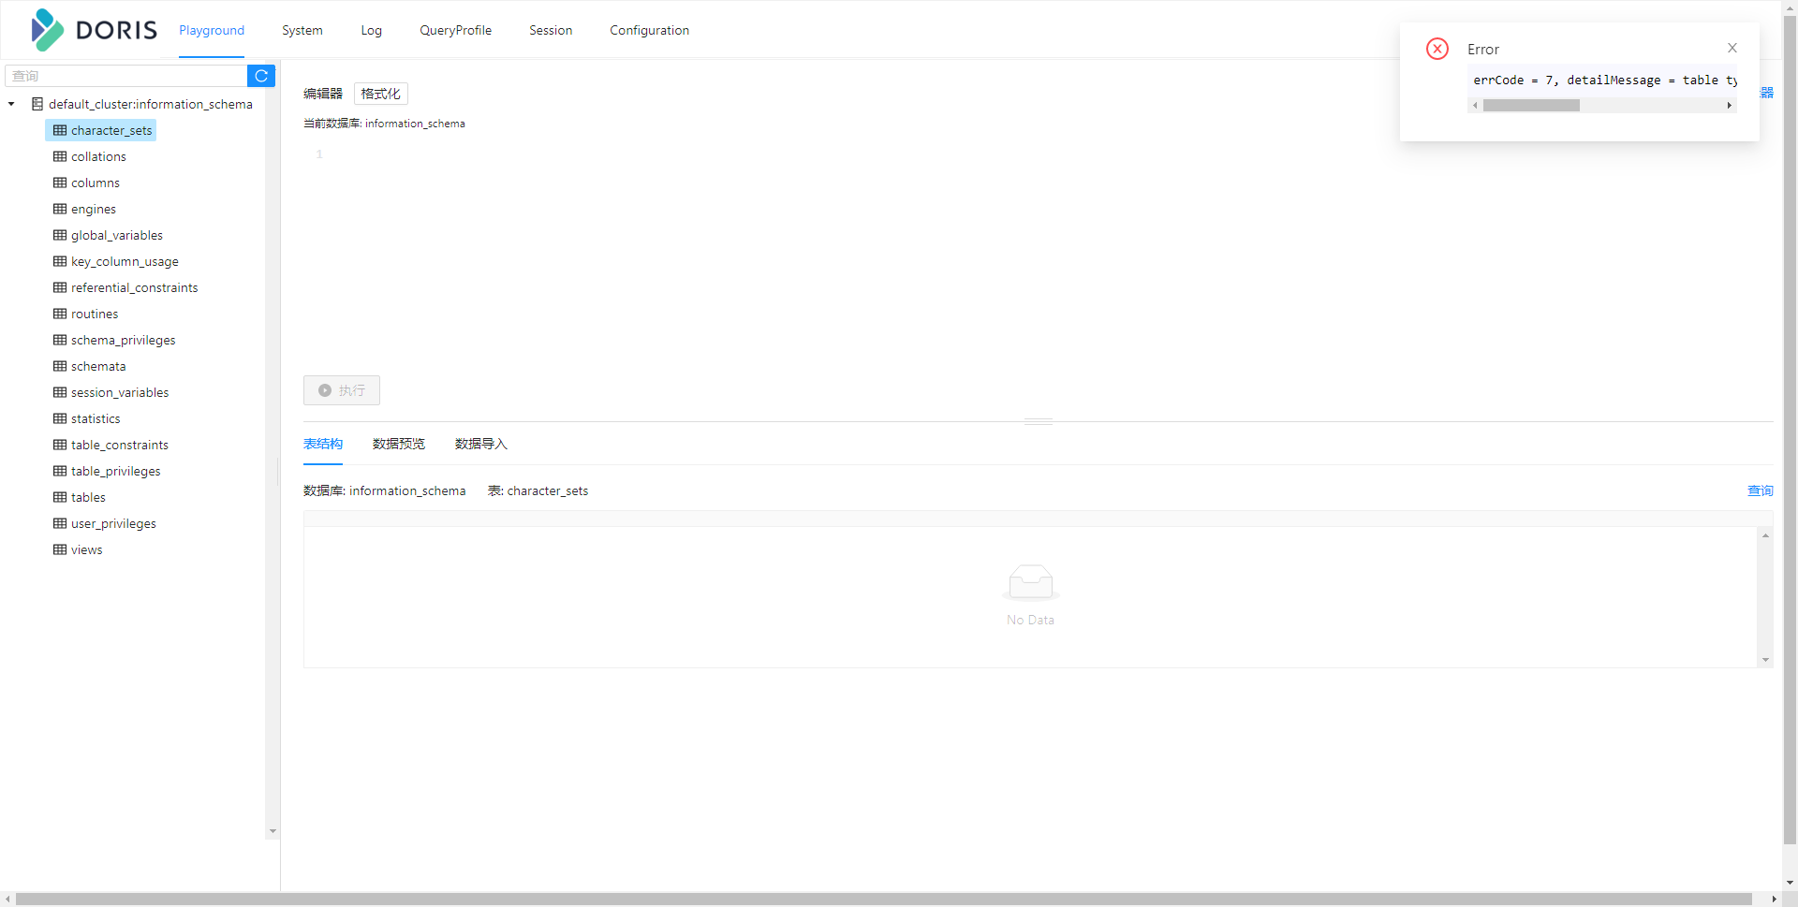This screenshot has height=907, width=1798.
Task: Click the database icon of default_cluster:information_schema
Action: [37, 104]
